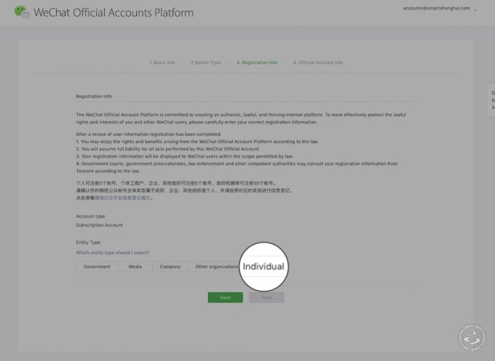Go to step 2 Select Type

click(x=205, y=62)
